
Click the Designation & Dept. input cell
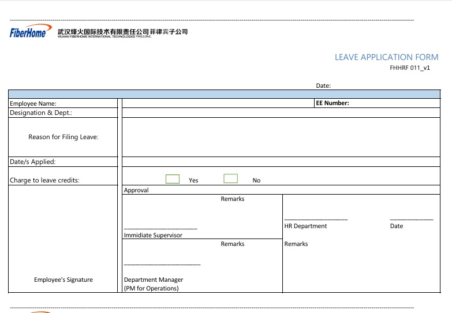tap(281, 113)
